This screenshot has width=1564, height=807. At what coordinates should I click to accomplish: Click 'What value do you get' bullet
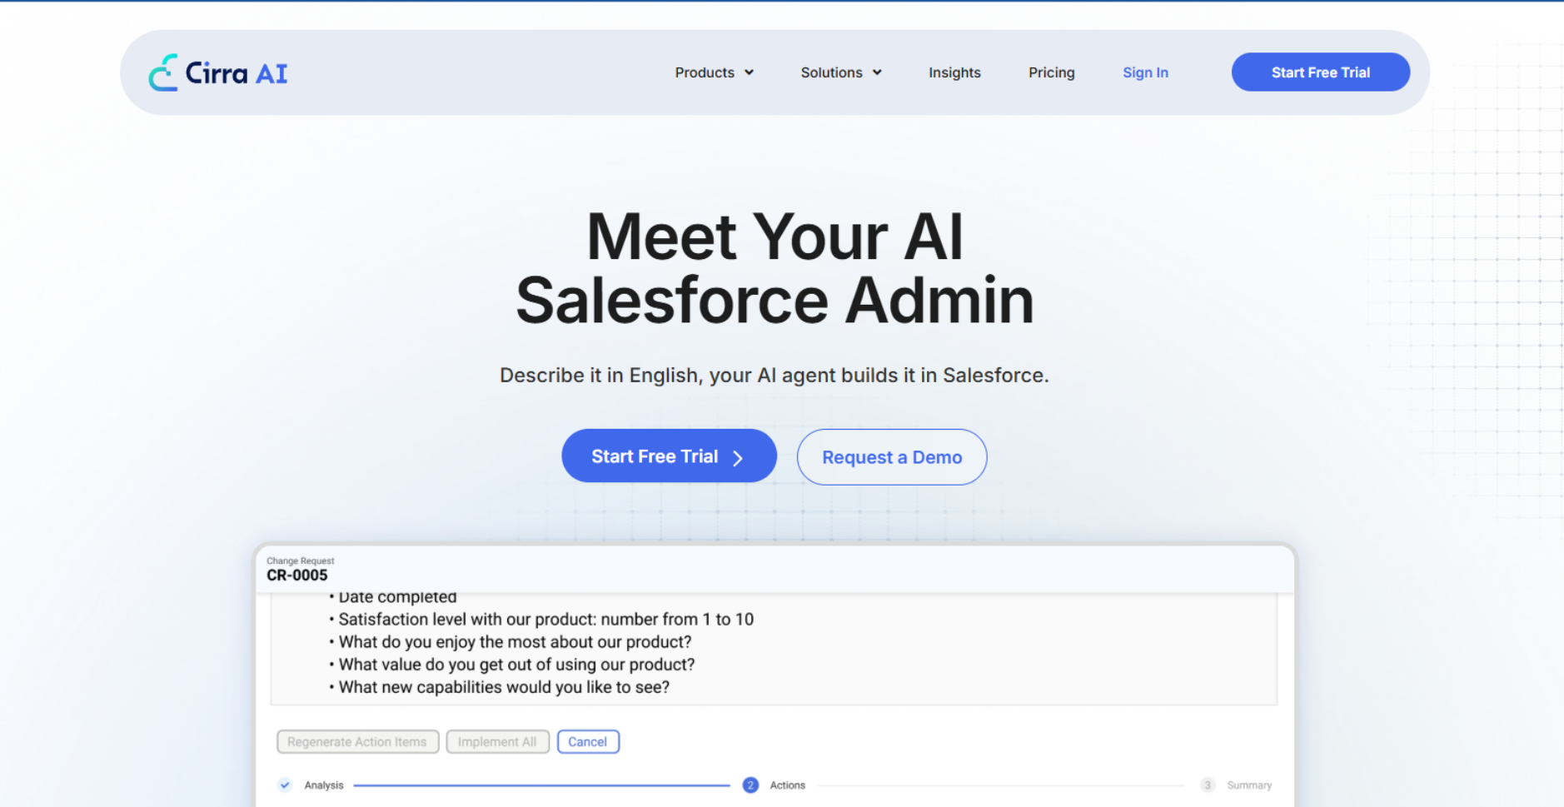pos(512,665)
